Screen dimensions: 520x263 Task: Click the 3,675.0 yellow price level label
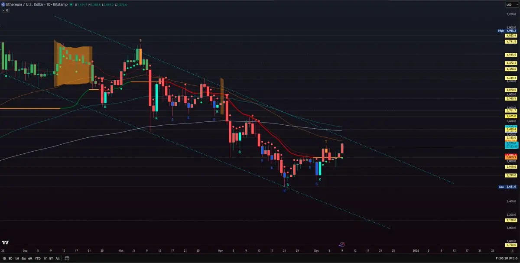(510, 116)
